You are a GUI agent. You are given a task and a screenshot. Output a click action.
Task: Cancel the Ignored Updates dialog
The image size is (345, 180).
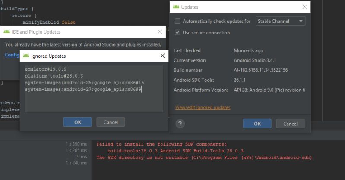tap(111, 122)
